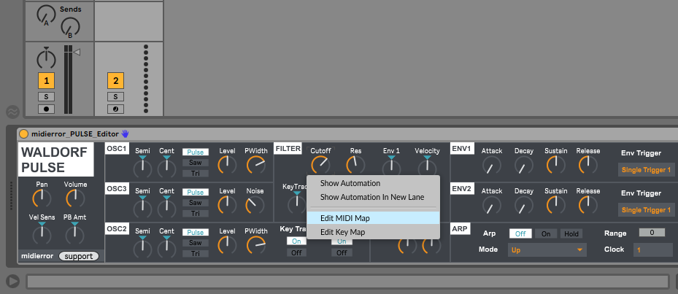Set Arp to Hold
This screenshot has height=294, width=678.
click(571, 234)
